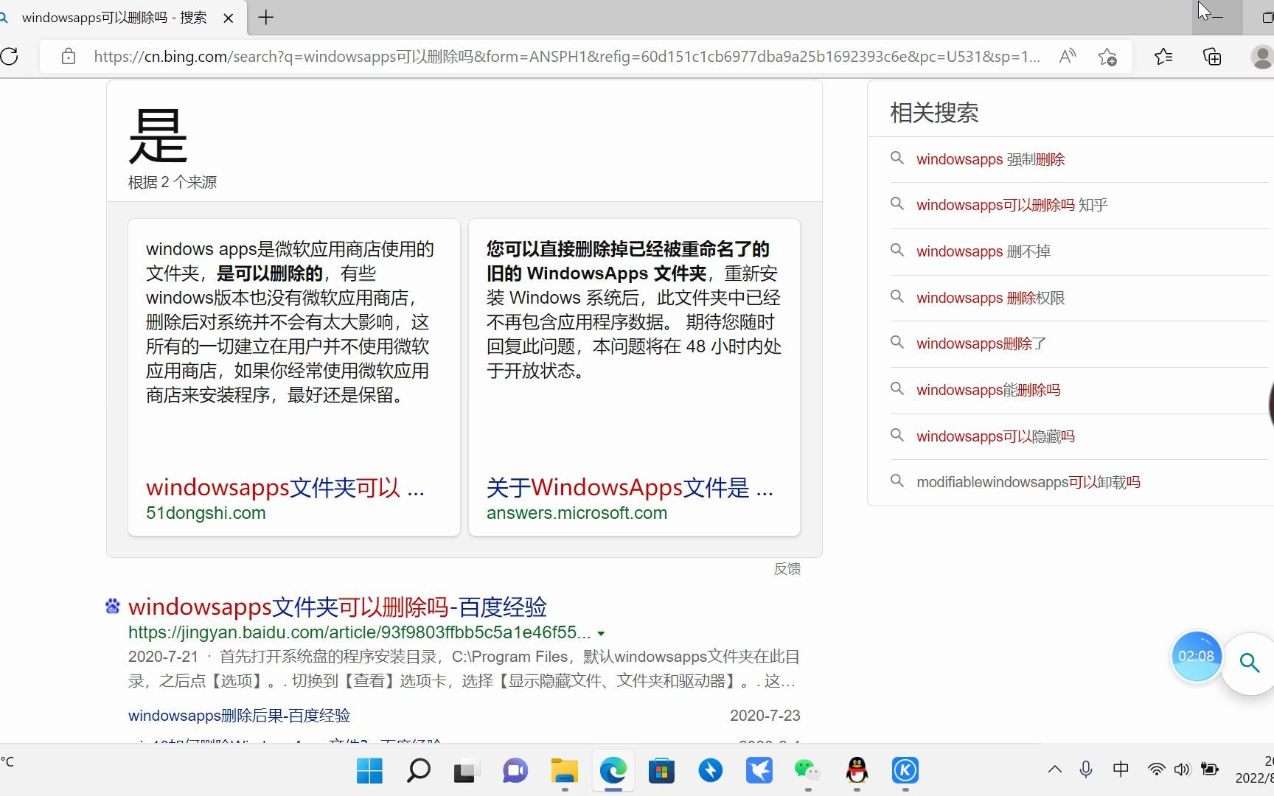Screen dimensions: 1274x796
Task: Open taskbar Search magnifier
Action: pos(418,771)
